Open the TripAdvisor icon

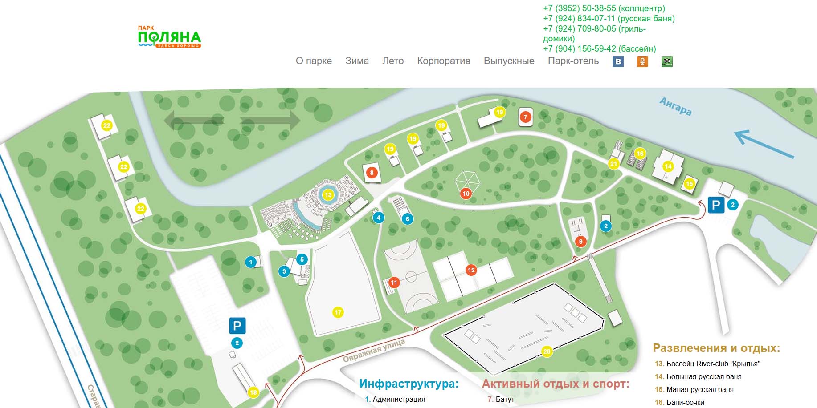[x=667, y=62]
